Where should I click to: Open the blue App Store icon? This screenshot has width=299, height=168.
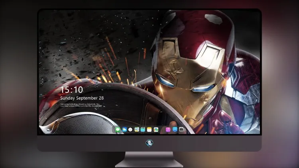(175, 129)
